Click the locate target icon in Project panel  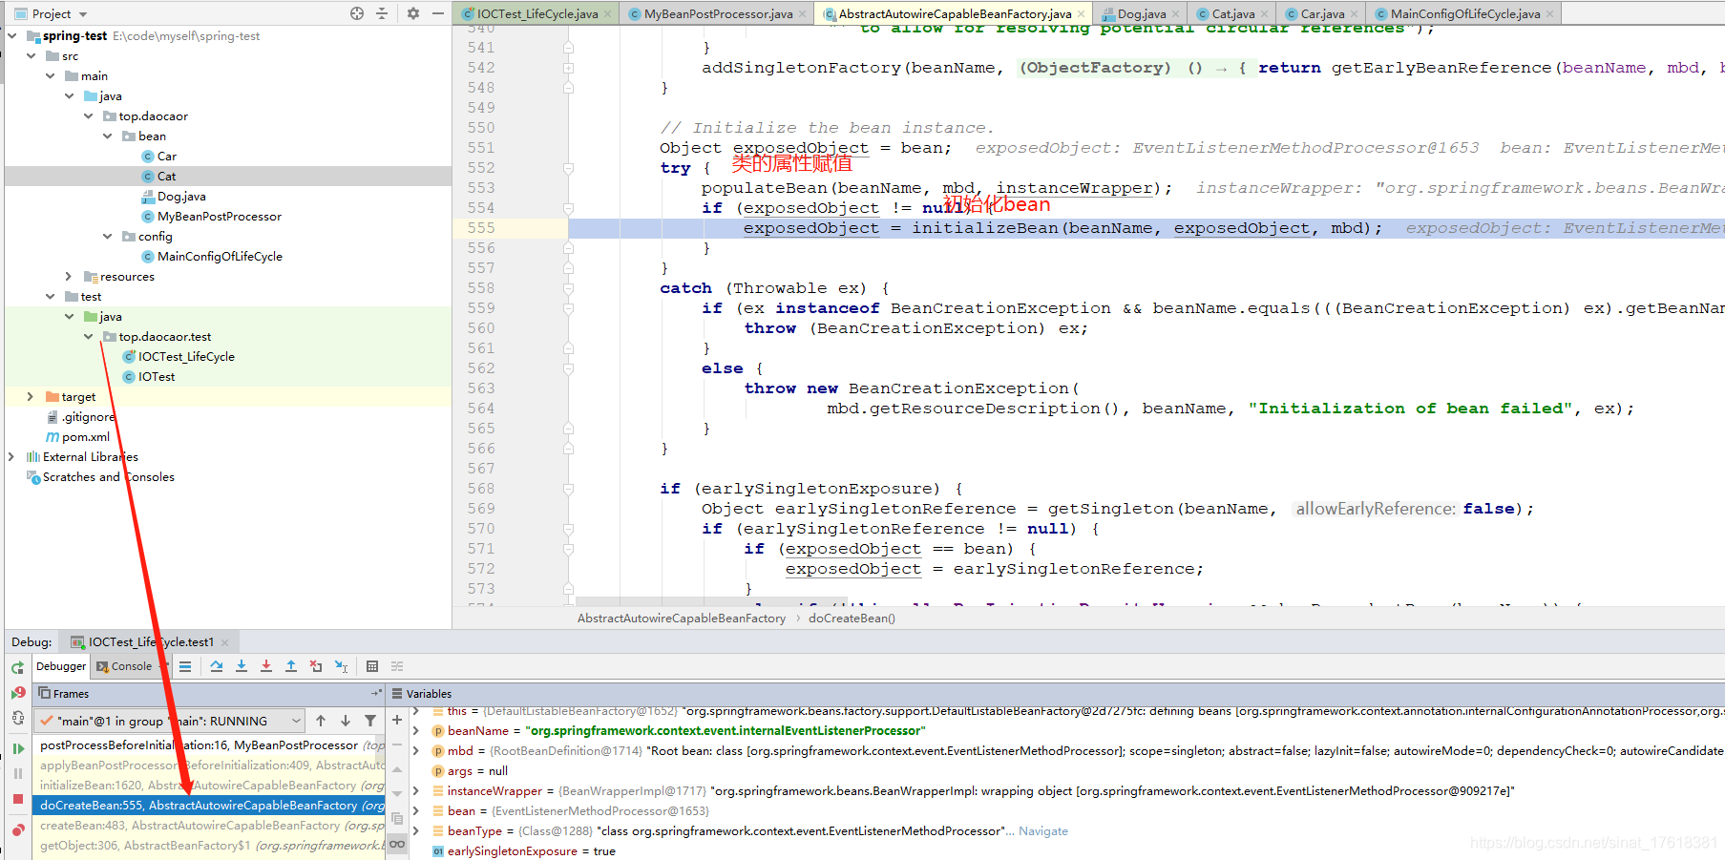357,13
